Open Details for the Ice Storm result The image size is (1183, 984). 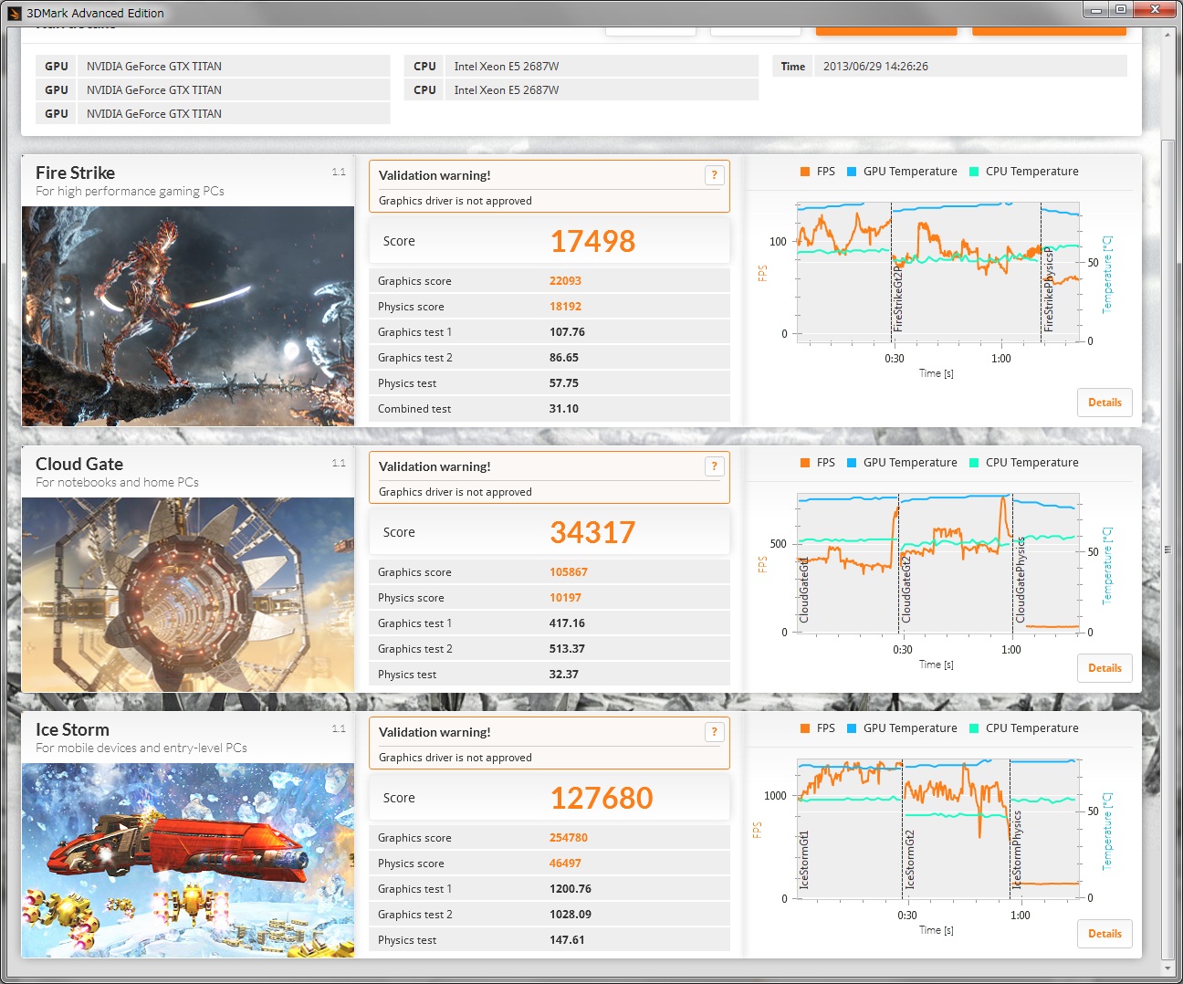(1104, 934)
